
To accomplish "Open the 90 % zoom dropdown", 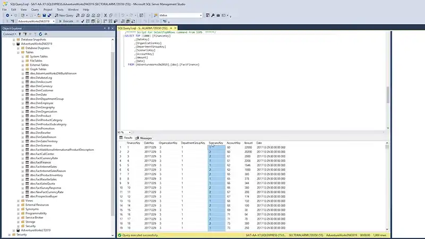I will tap(130, 132).
